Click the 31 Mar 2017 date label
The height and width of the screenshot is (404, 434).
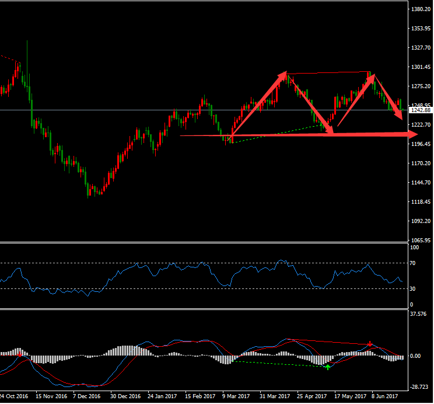pos(275,396)
